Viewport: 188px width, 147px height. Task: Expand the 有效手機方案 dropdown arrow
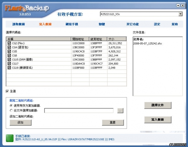click(180, 14)
